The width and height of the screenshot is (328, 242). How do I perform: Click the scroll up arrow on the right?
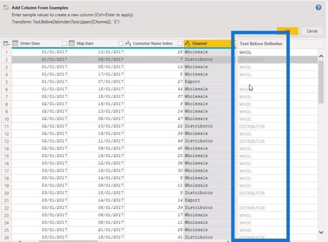point(321,56)
